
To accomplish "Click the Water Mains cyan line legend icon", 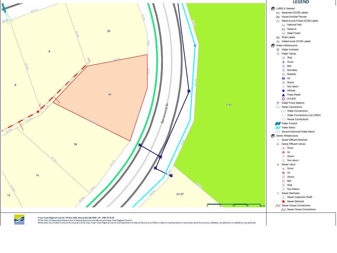I will (x=278, y=128).
